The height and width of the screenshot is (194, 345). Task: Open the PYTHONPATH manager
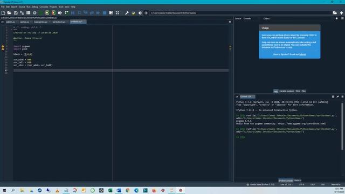[133, 13]
